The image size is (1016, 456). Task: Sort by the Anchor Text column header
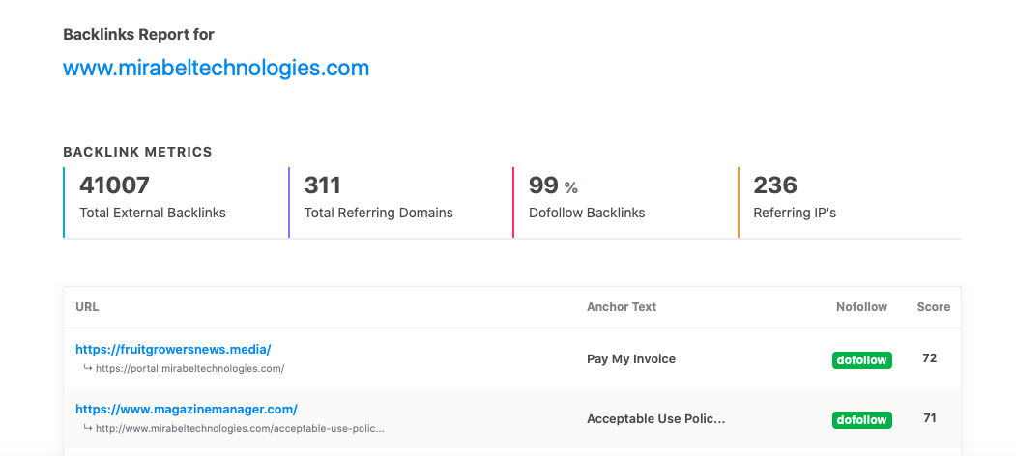621,307
